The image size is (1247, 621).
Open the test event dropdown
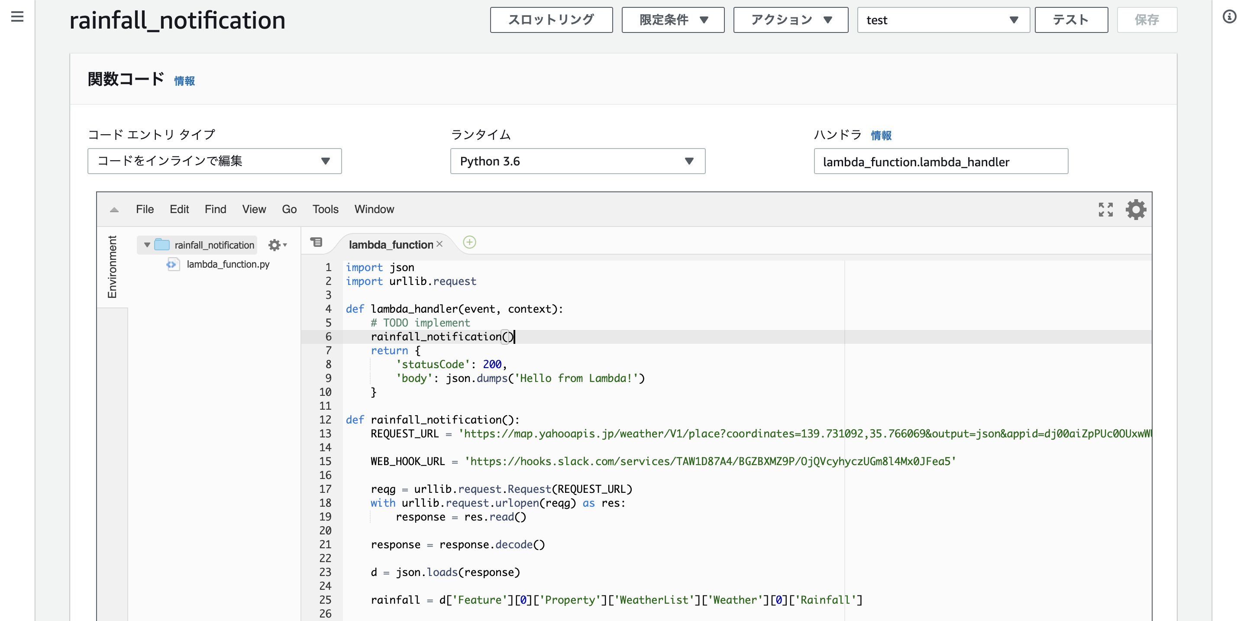point(943,20)
